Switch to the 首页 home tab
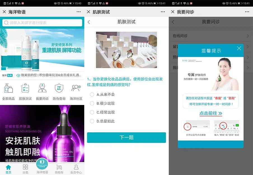This screenshot has height=175, width=253. (x=9, y=169)
